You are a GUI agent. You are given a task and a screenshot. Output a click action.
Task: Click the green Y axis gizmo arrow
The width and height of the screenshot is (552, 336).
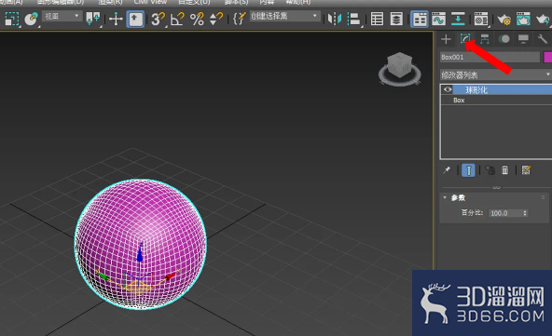click(x=103, y=276)
